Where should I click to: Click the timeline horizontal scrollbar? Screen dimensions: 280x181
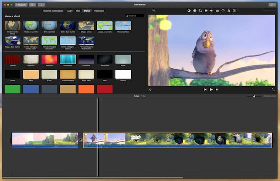tap(93, 178)
